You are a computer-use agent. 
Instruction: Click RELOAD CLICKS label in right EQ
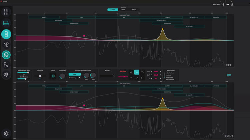[194, 86]
